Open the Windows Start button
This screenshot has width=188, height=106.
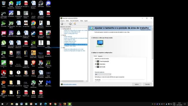[x=2, y=104]
